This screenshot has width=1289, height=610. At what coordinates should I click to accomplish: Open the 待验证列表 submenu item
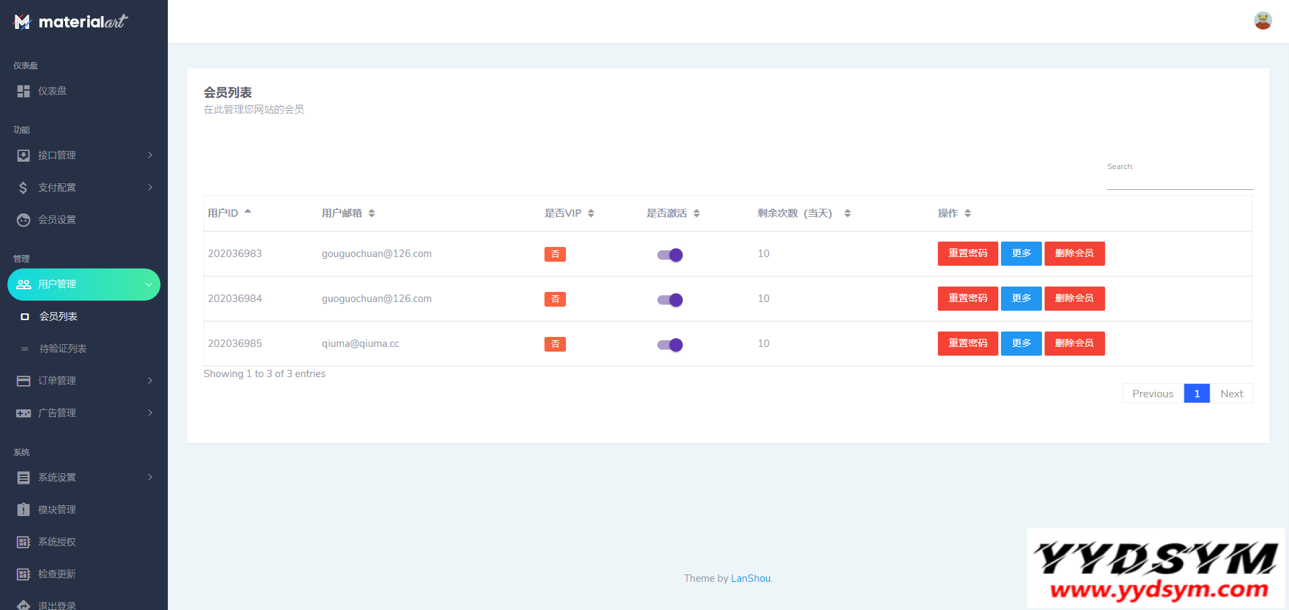pos(63,349)
